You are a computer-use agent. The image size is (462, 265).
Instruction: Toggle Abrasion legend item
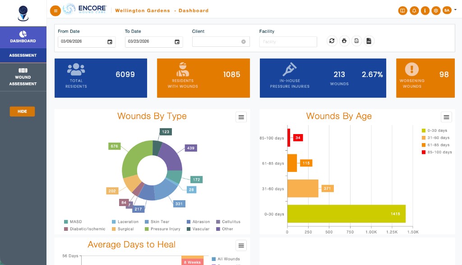click(x=199, y=222)
